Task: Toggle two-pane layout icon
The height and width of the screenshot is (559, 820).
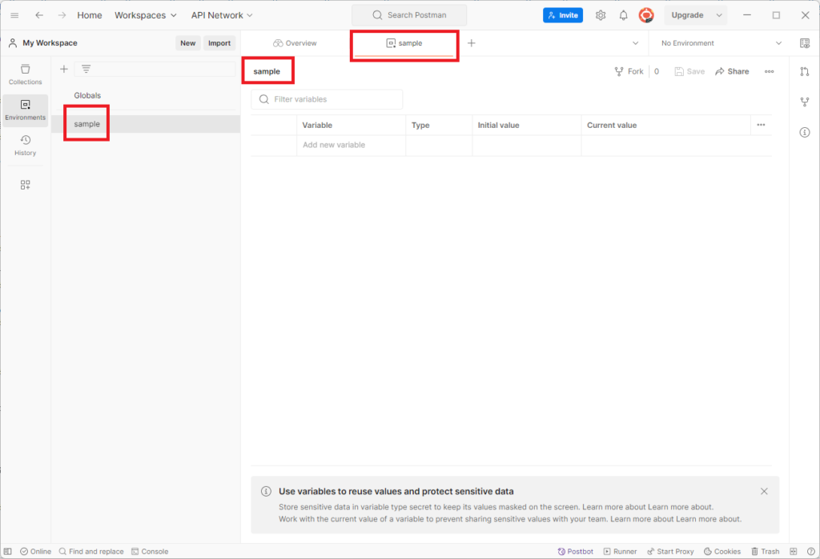Action: click(x=794, y=551)
